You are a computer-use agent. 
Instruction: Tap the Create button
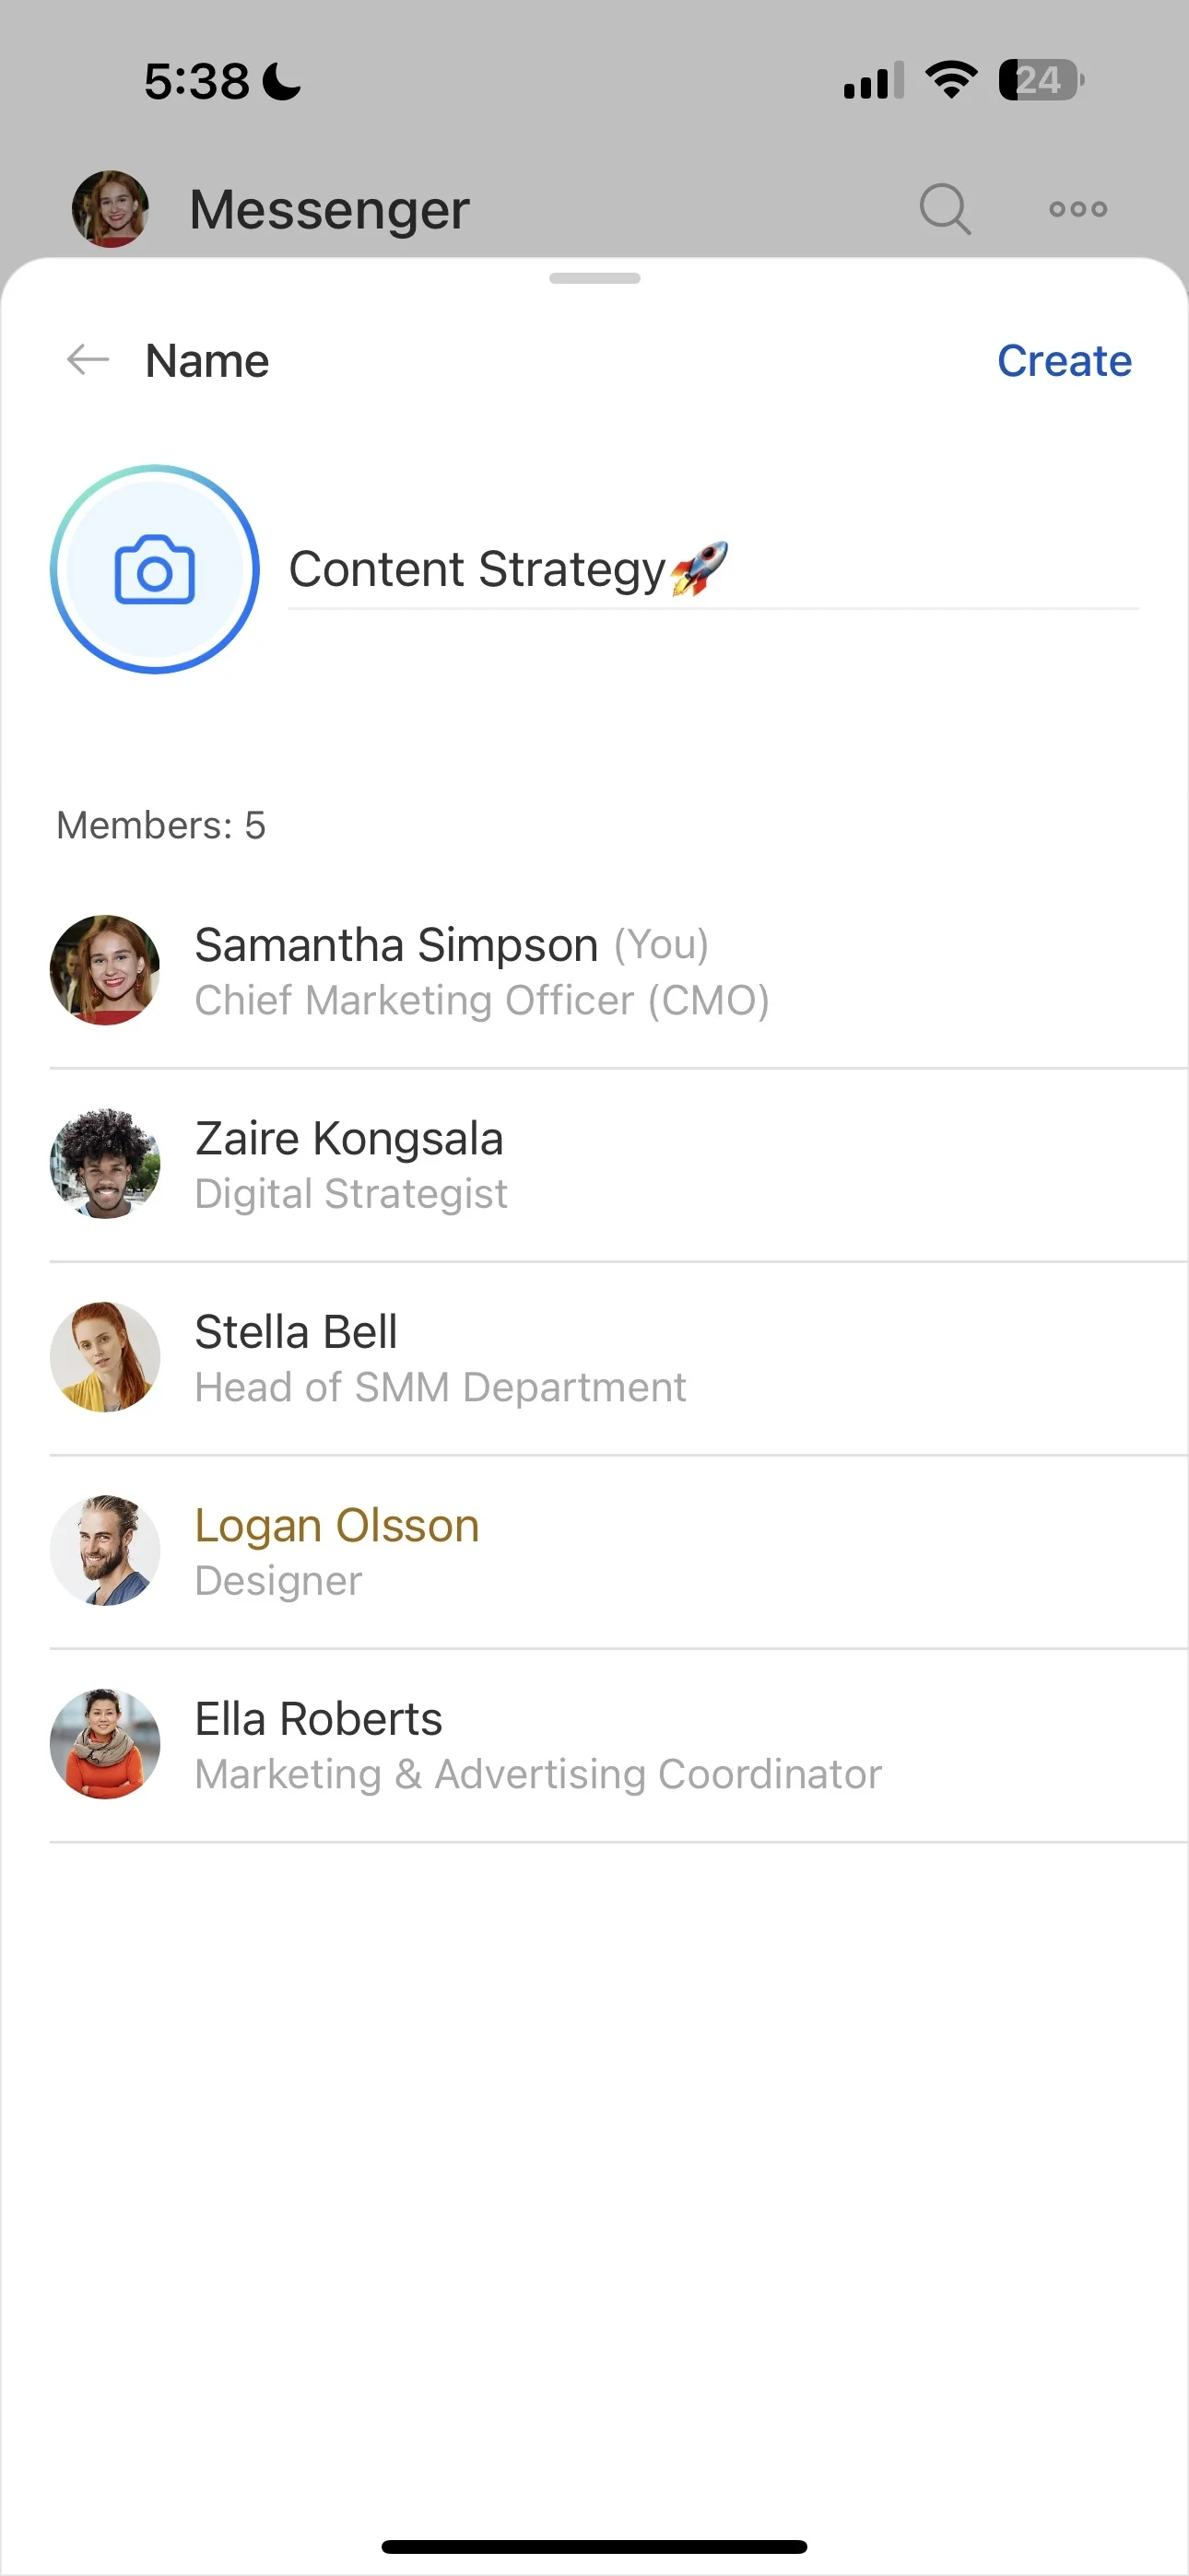tap(1064, 361)
